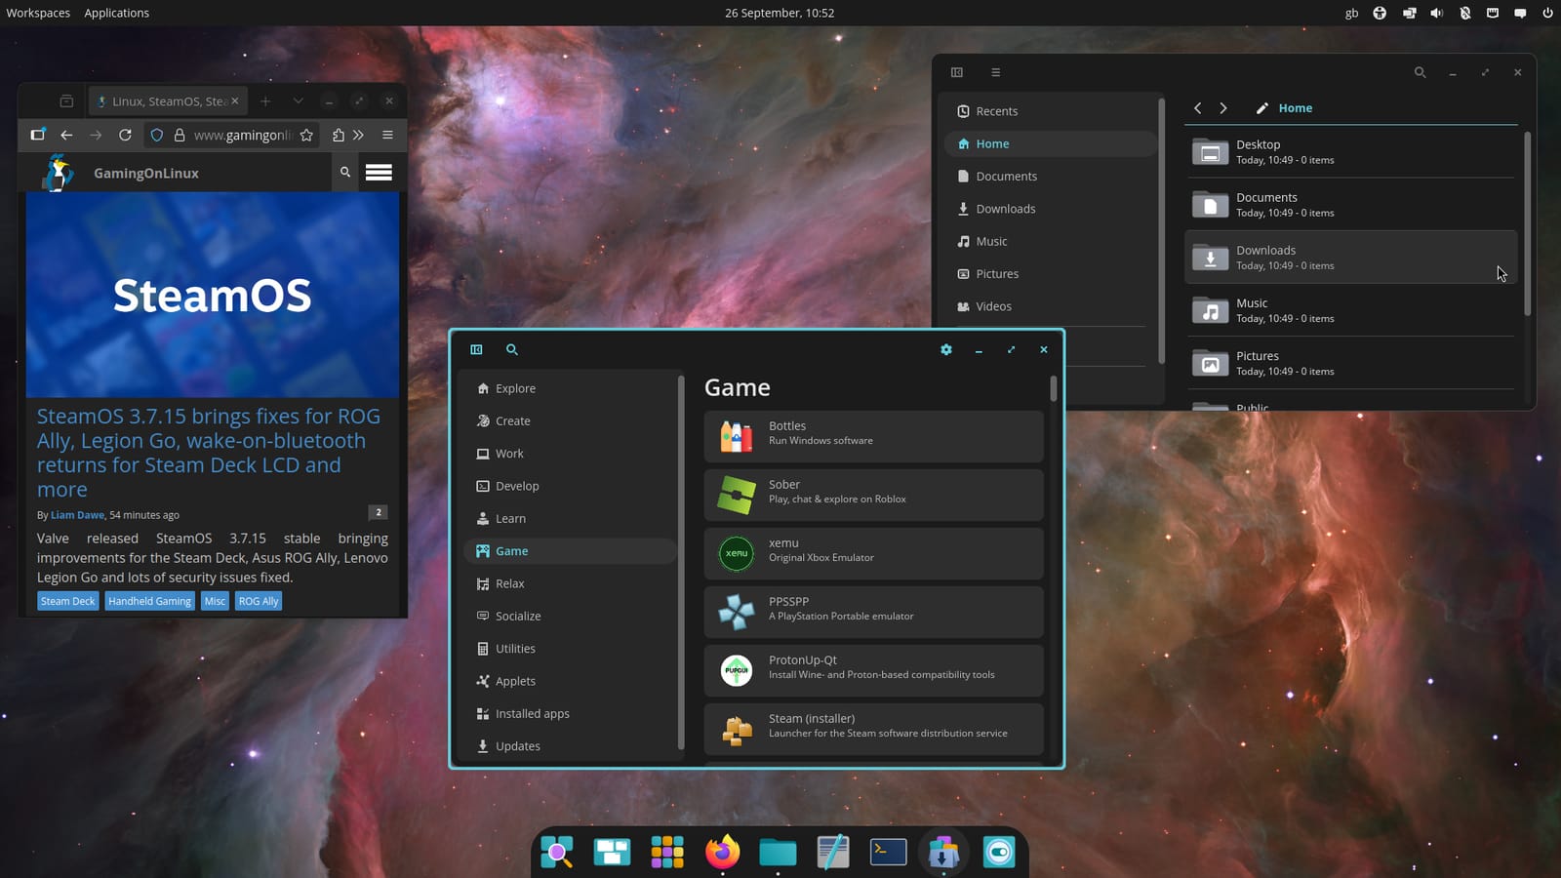Open Terminal from the dock
The width and height of the screenshot is (1561, 878).
coord(888,852)
